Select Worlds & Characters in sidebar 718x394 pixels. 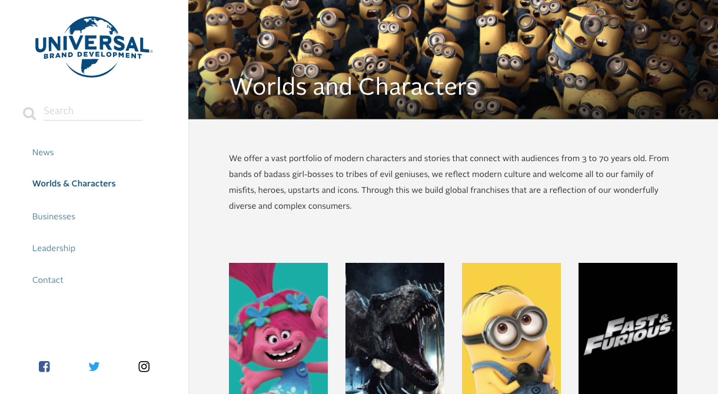[74, 183]
